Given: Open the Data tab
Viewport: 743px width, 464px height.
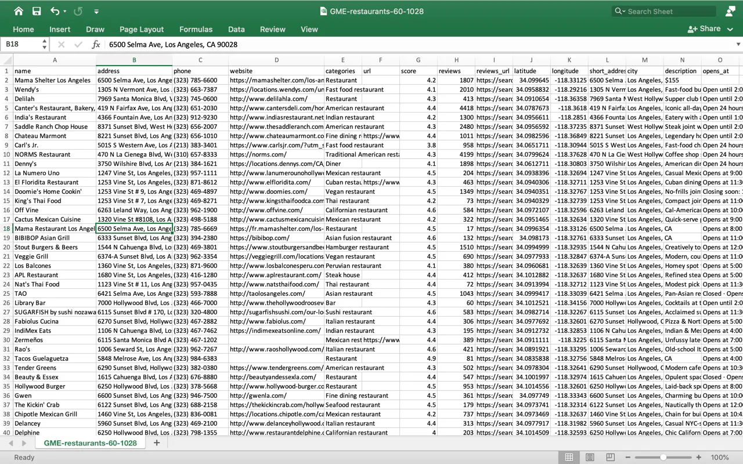Looking at the screenshot, I should [x=236, y=30].
